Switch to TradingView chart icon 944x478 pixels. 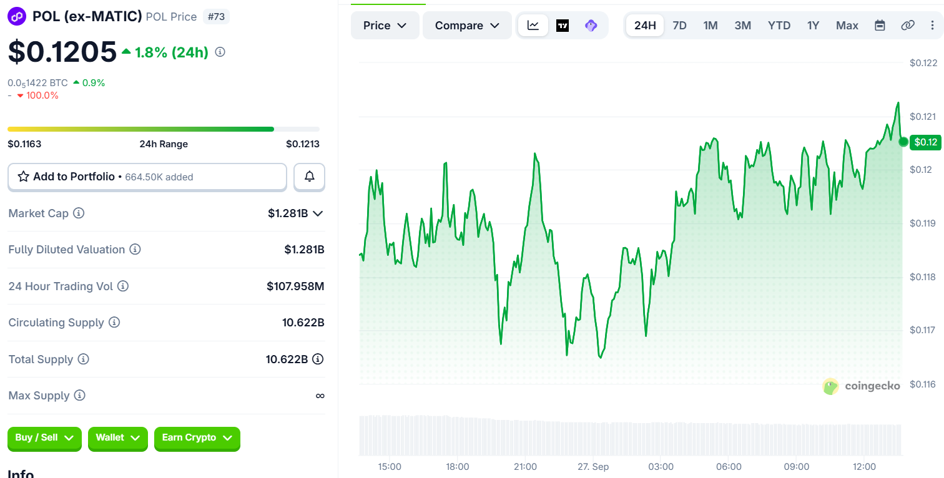coord(563,26)
